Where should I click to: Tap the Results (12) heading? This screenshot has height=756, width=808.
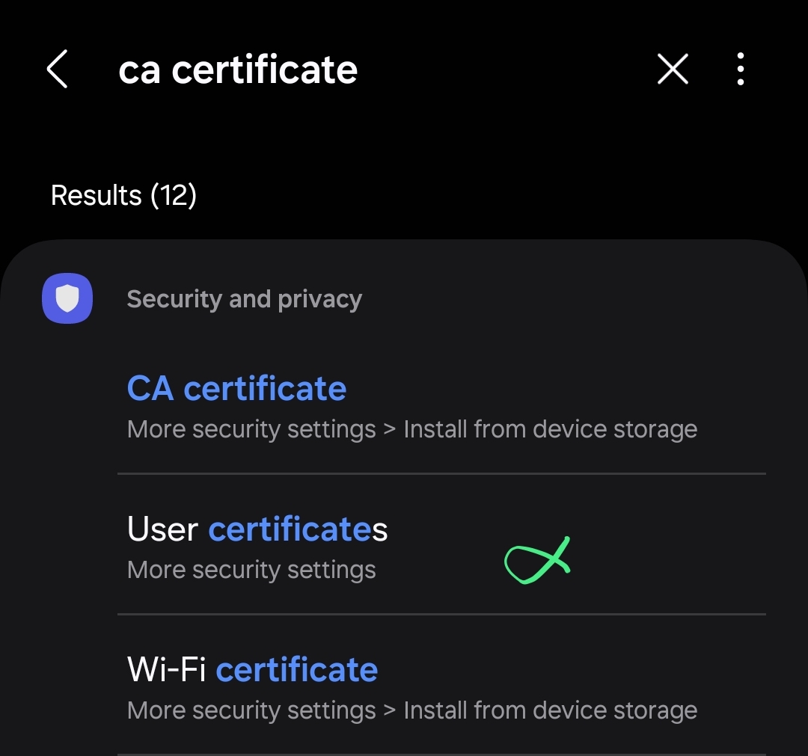pos(123,195)
